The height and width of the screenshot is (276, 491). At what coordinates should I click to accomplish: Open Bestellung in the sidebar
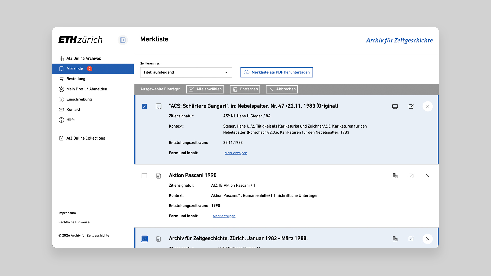coord(76,79)
